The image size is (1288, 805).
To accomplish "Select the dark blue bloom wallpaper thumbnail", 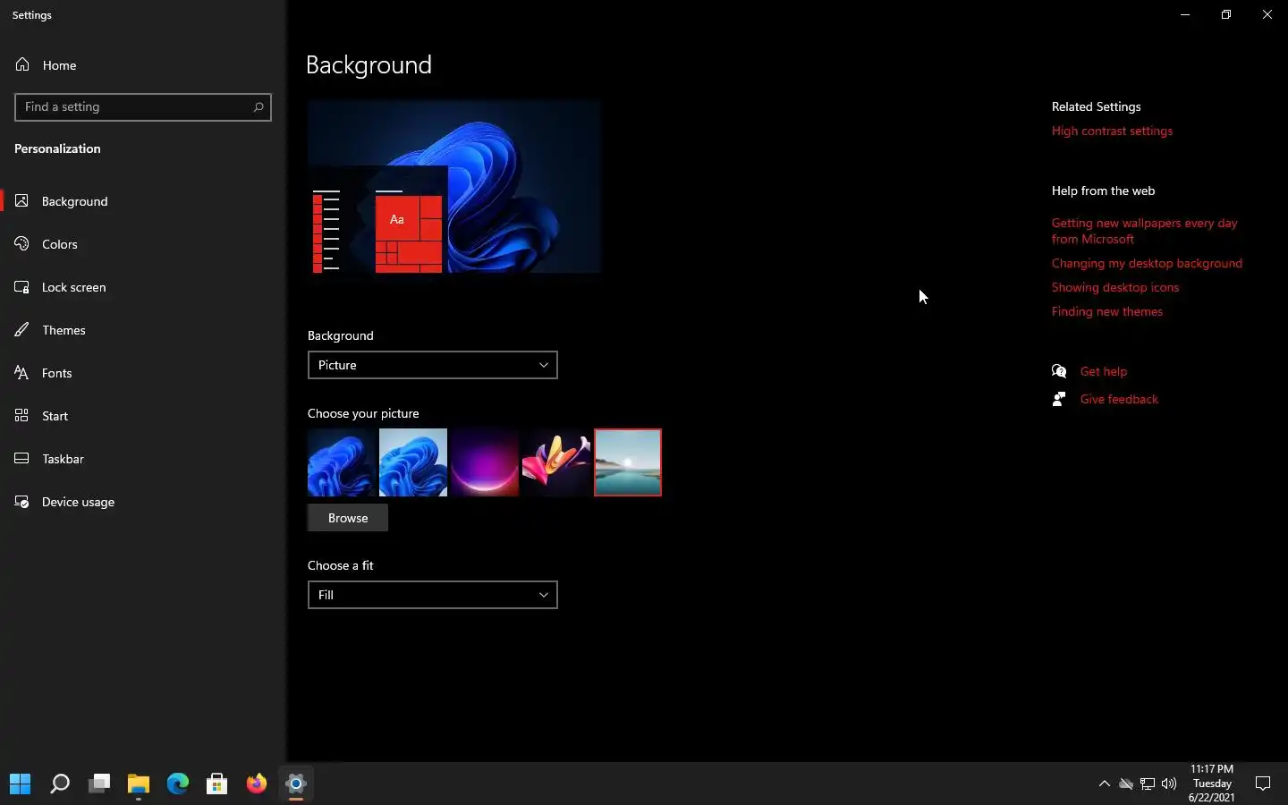I will pos(342,462).
